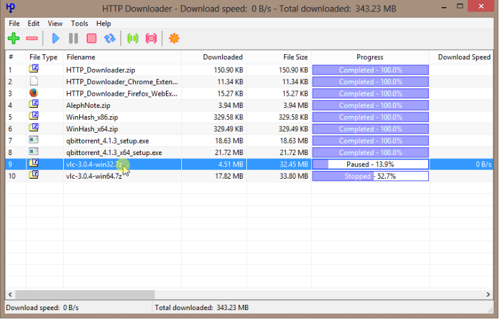
Task: Start download with blue play icon
Action: (x=56, y=38)
